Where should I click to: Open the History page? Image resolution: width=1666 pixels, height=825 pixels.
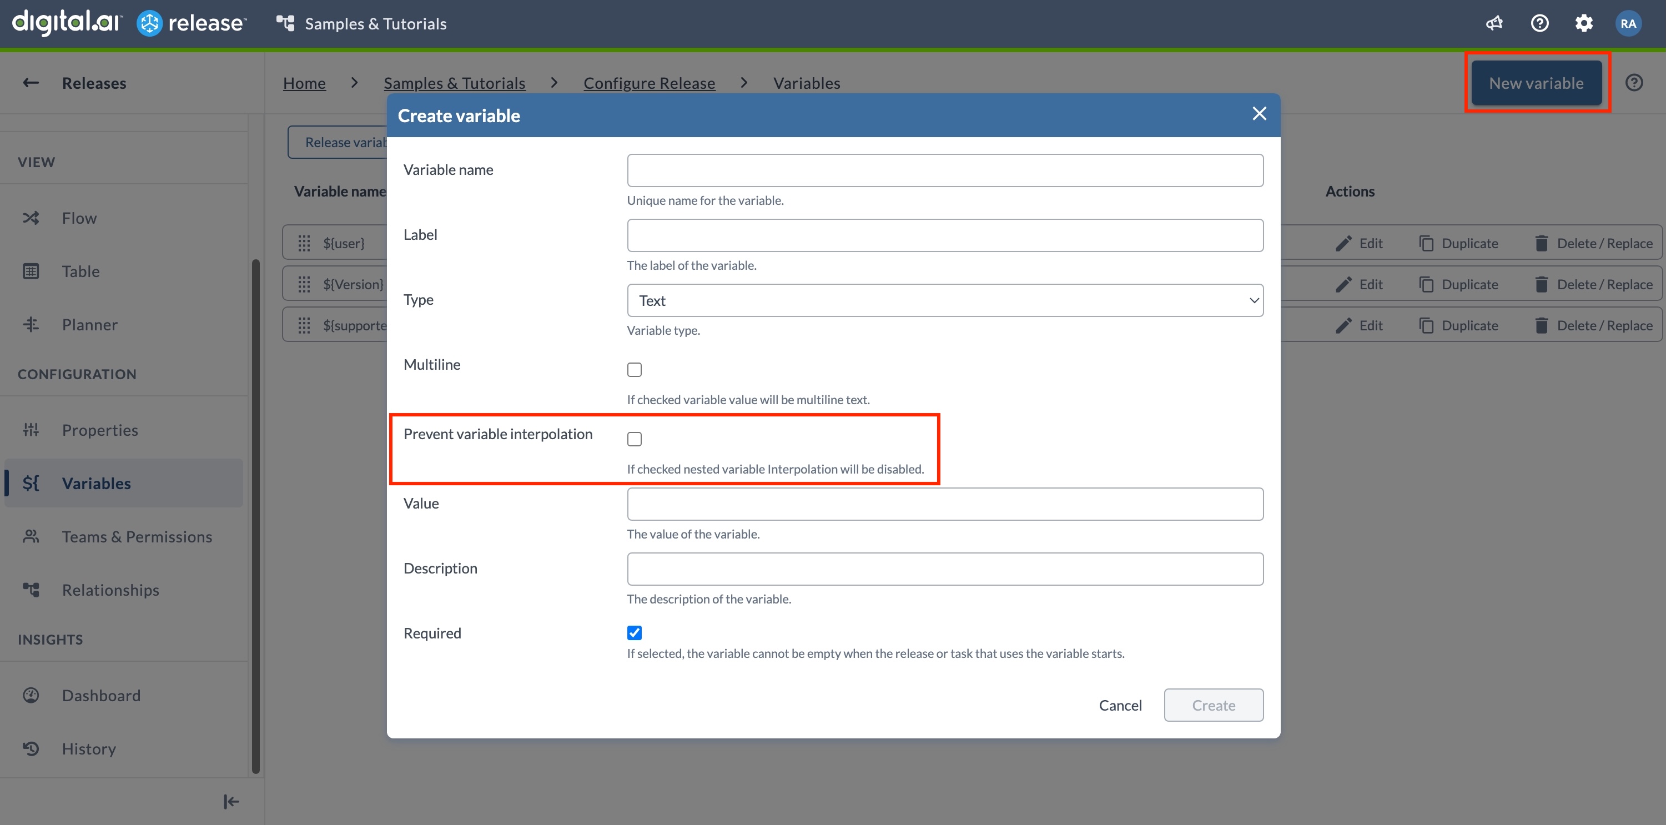click(89, 749)
